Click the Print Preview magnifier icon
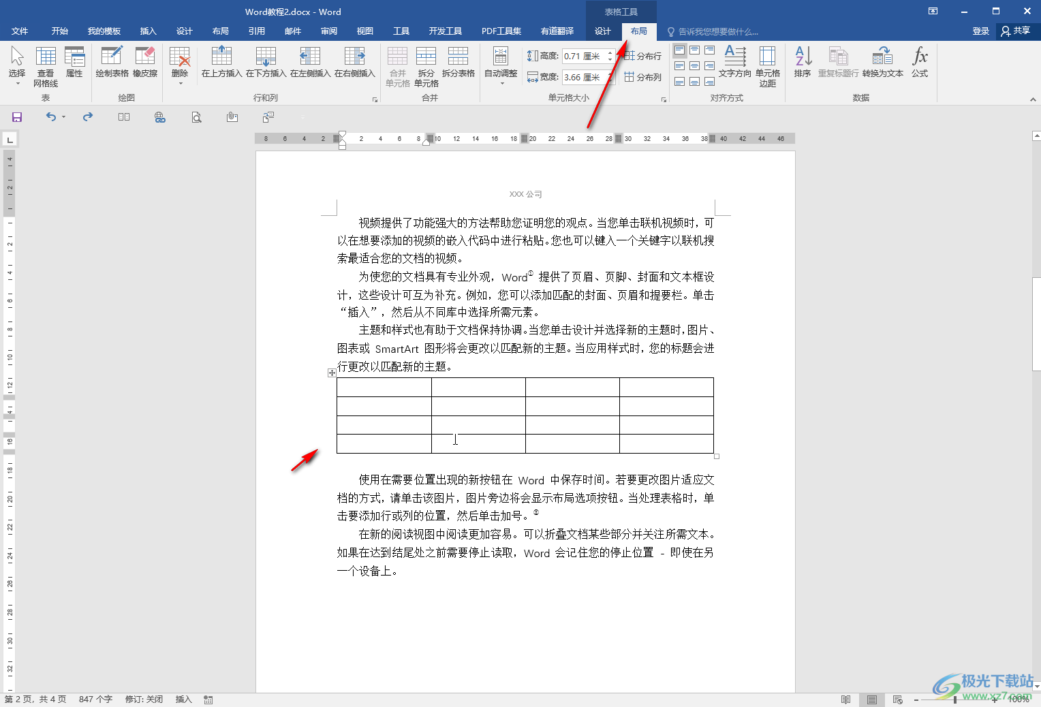This screenshot has height=707, width=1041. (196, 117)
